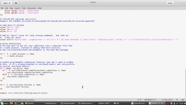
Task: Open the File menu
Action: point(2,8)
